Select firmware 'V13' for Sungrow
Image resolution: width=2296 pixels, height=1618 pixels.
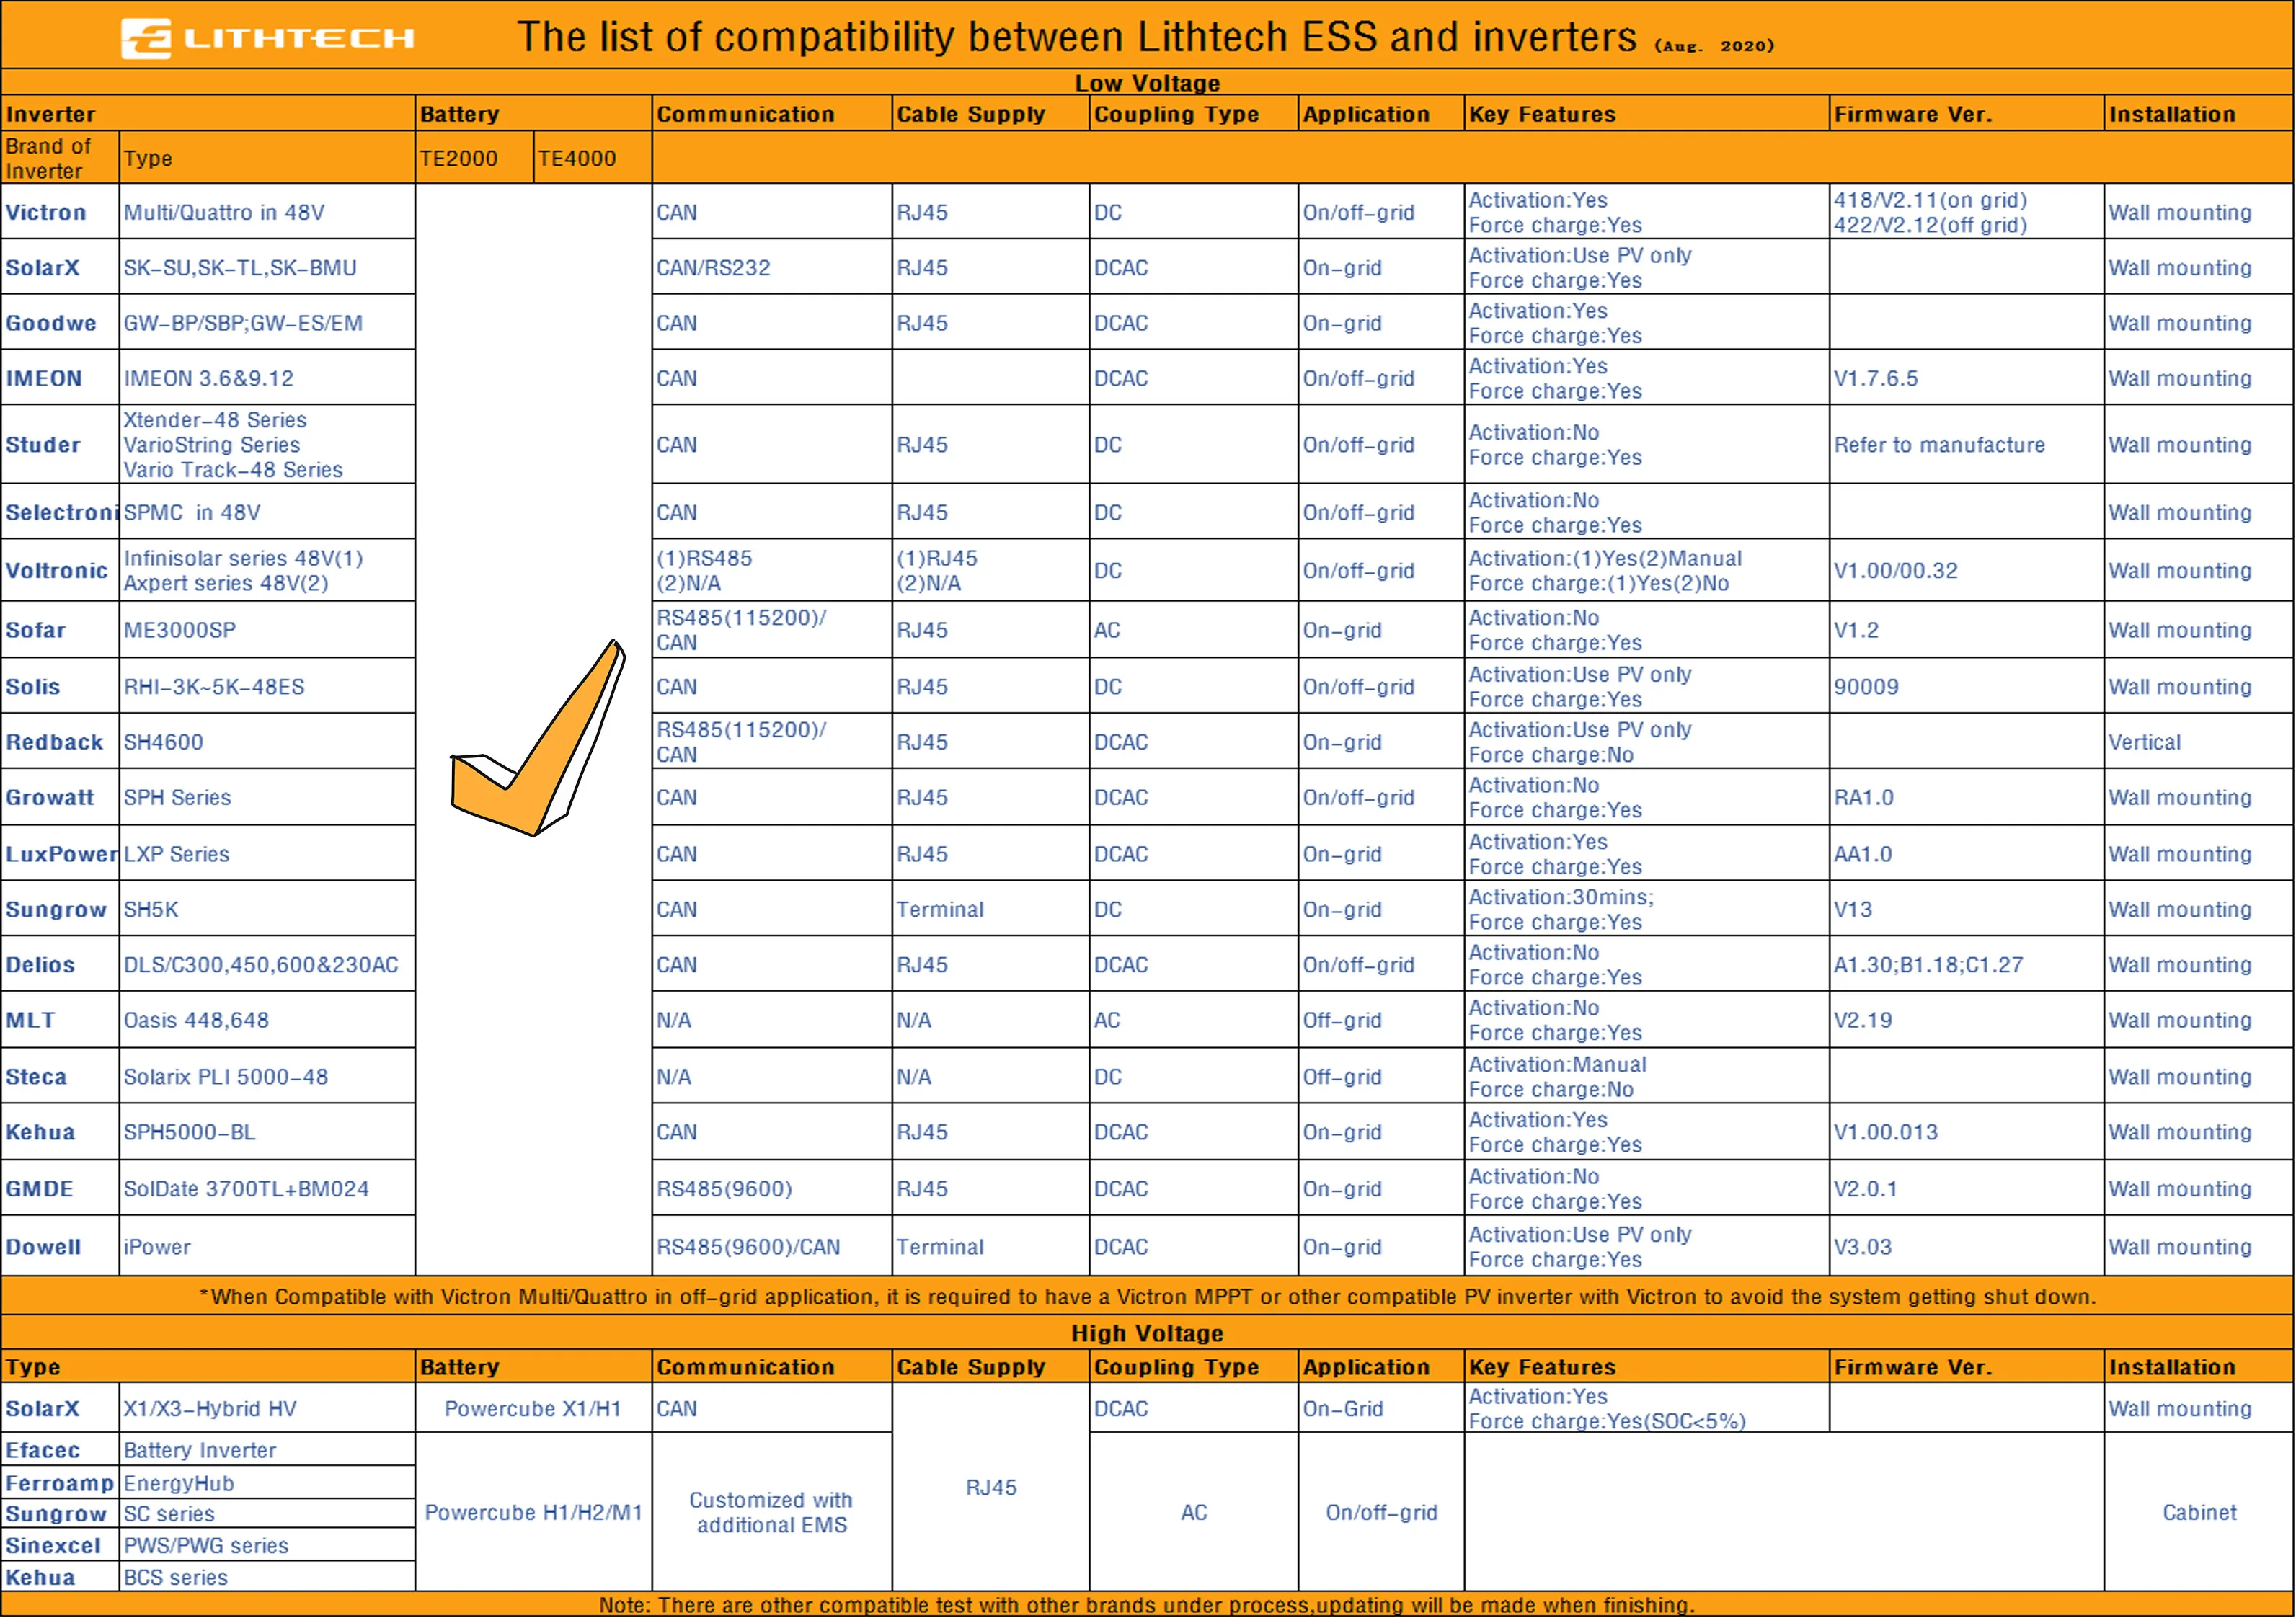pyautogui.click(x=1966, y=909)
